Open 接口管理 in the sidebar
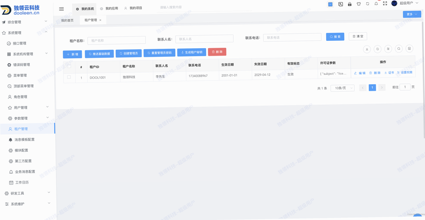Screen dimensions: 425x220 pyautogui.click(x=19, y=43)
